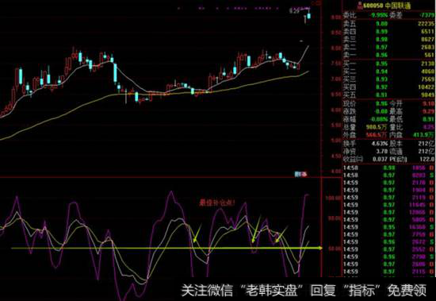This screenshot has height=301, width=436.
Task: Select the 买一 bid row
Action: pos(388,64)
